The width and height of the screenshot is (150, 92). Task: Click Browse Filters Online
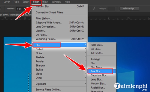click(x=59, y=89)
